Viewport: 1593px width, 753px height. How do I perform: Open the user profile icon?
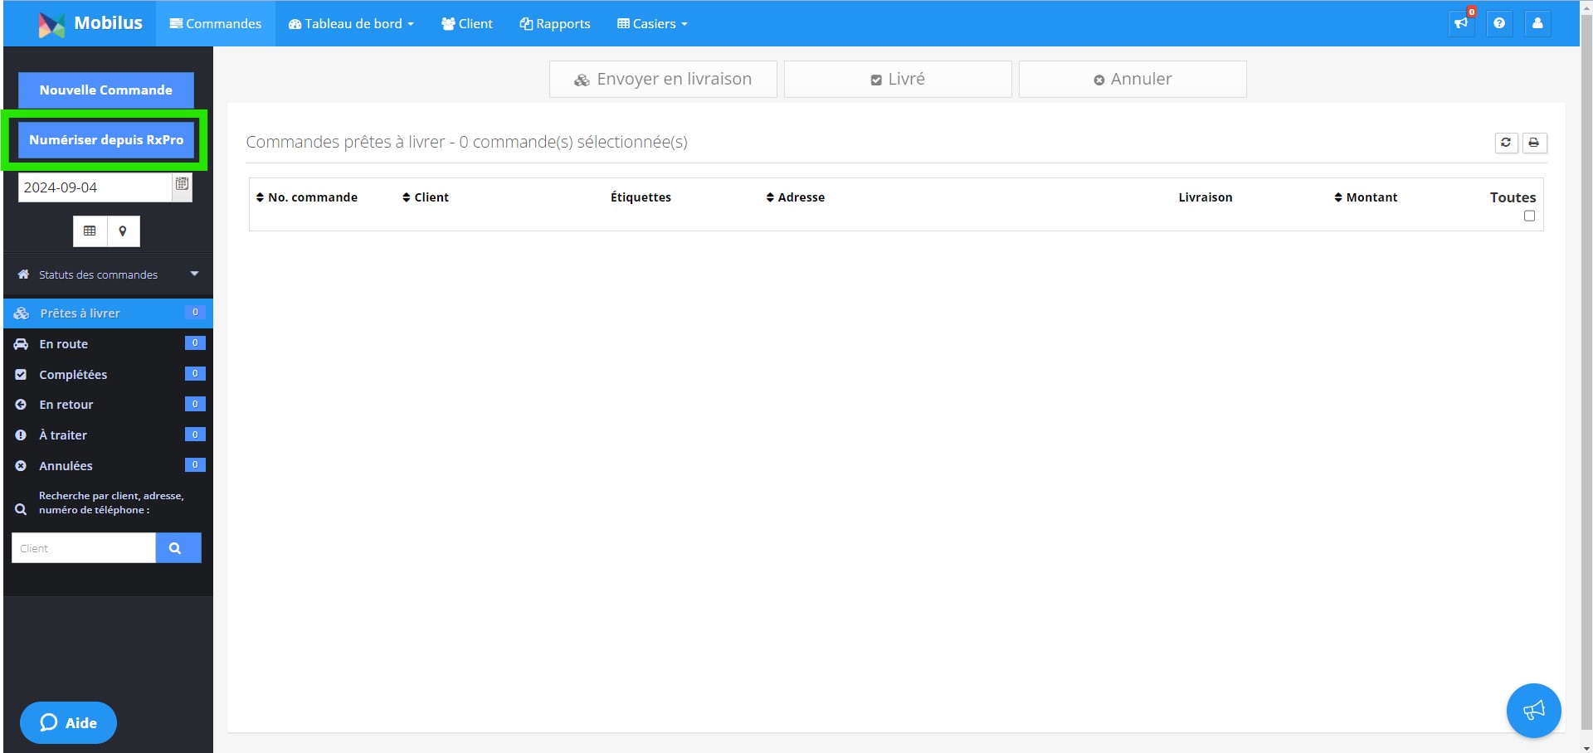1537,23
